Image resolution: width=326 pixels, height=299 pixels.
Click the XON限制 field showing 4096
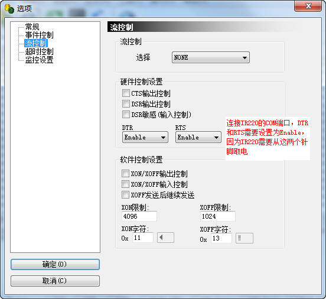pyautogui.click(x=139, y=216)
